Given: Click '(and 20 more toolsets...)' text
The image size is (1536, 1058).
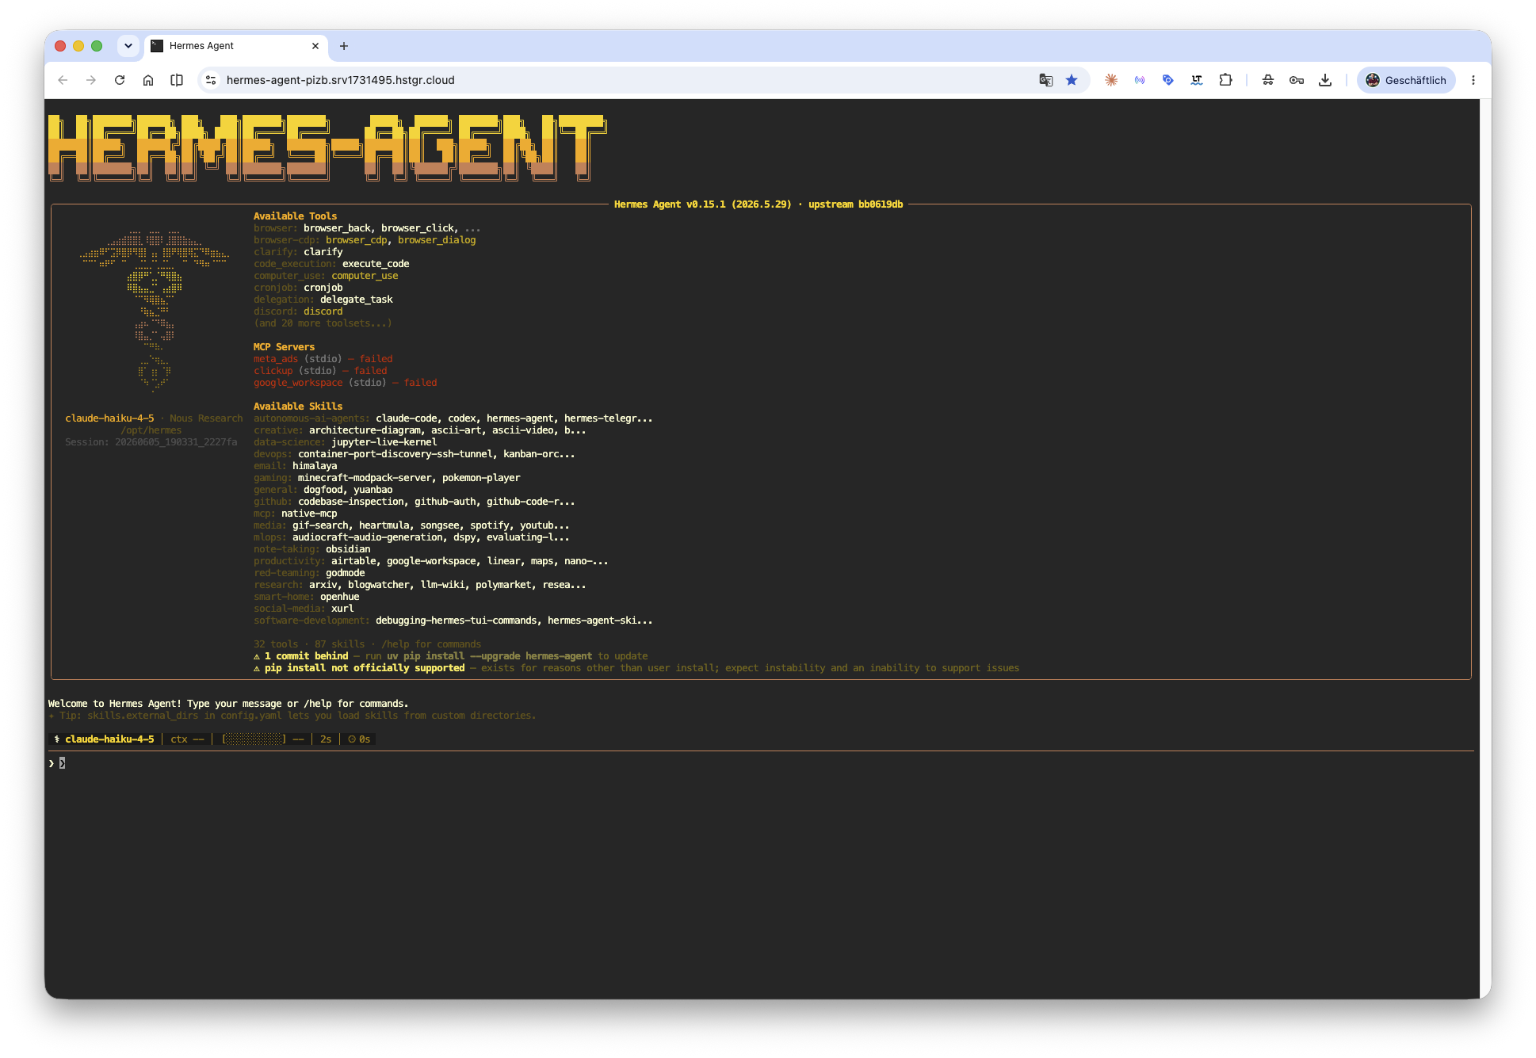Looking at the screenshot, I should (x=323, y=323).
